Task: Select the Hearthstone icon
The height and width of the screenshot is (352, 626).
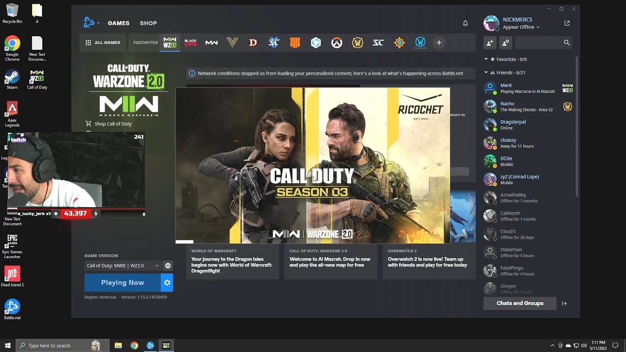Action: coord(400,43)
